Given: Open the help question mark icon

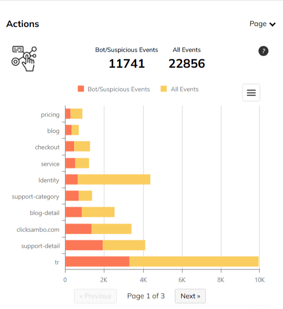Looking at the screenshot, I should coord(263,51).
